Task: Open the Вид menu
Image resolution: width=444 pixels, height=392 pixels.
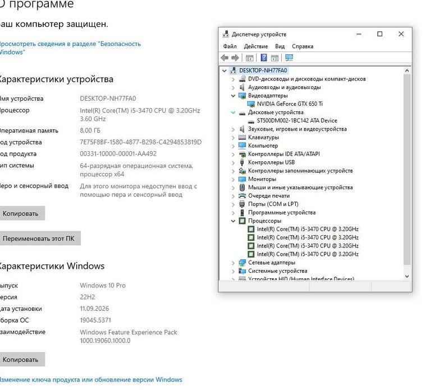Action: [x=280, y=46]
